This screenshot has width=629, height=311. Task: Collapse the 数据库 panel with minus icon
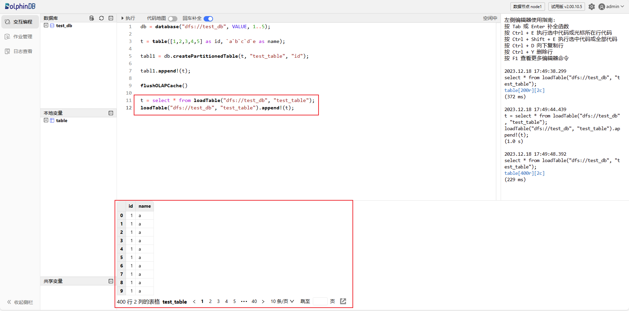coord(111,18)
